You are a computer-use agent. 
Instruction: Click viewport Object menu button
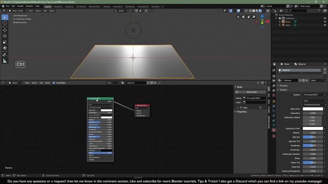pos(52,11)
